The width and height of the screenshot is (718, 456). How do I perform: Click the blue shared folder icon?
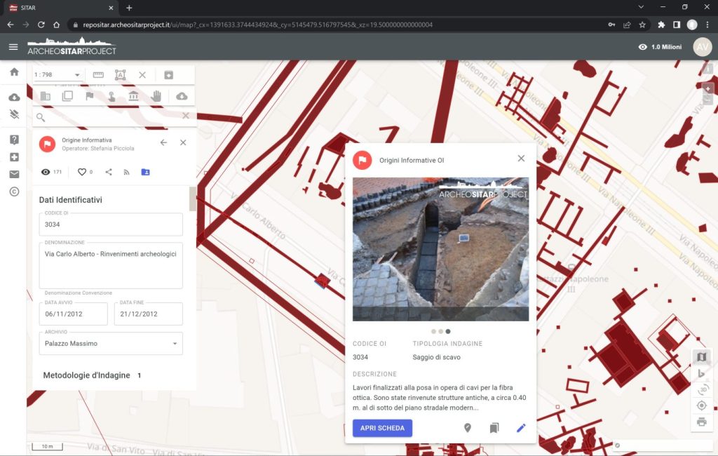coord(145,172)
